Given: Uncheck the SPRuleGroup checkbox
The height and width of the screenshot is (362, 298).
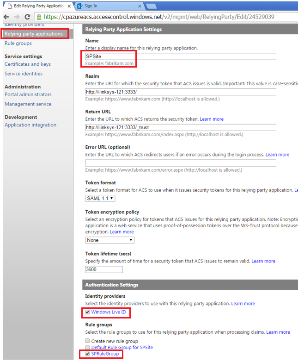Looking at the screenshot, I should (87, 354).
